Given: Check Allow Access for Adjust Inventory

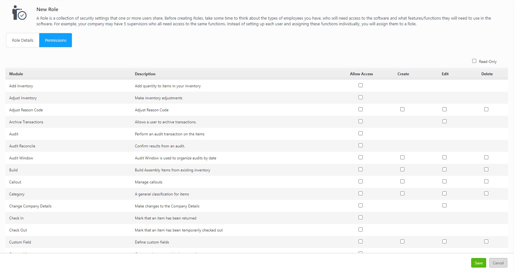Looking at the screenshot, I should 360,97.
